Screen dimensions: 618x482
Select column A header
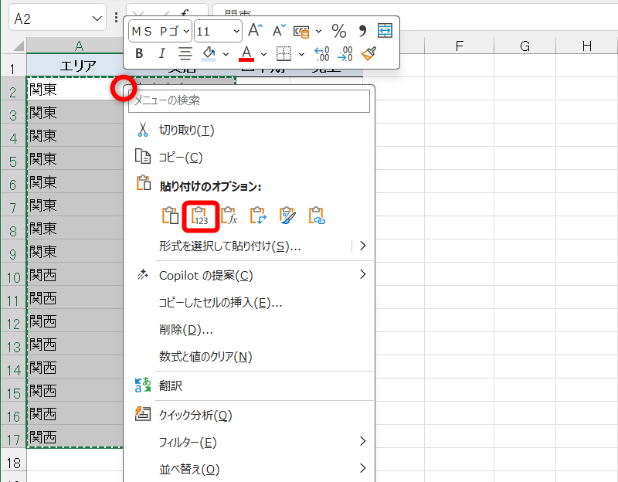pos(75,46)
